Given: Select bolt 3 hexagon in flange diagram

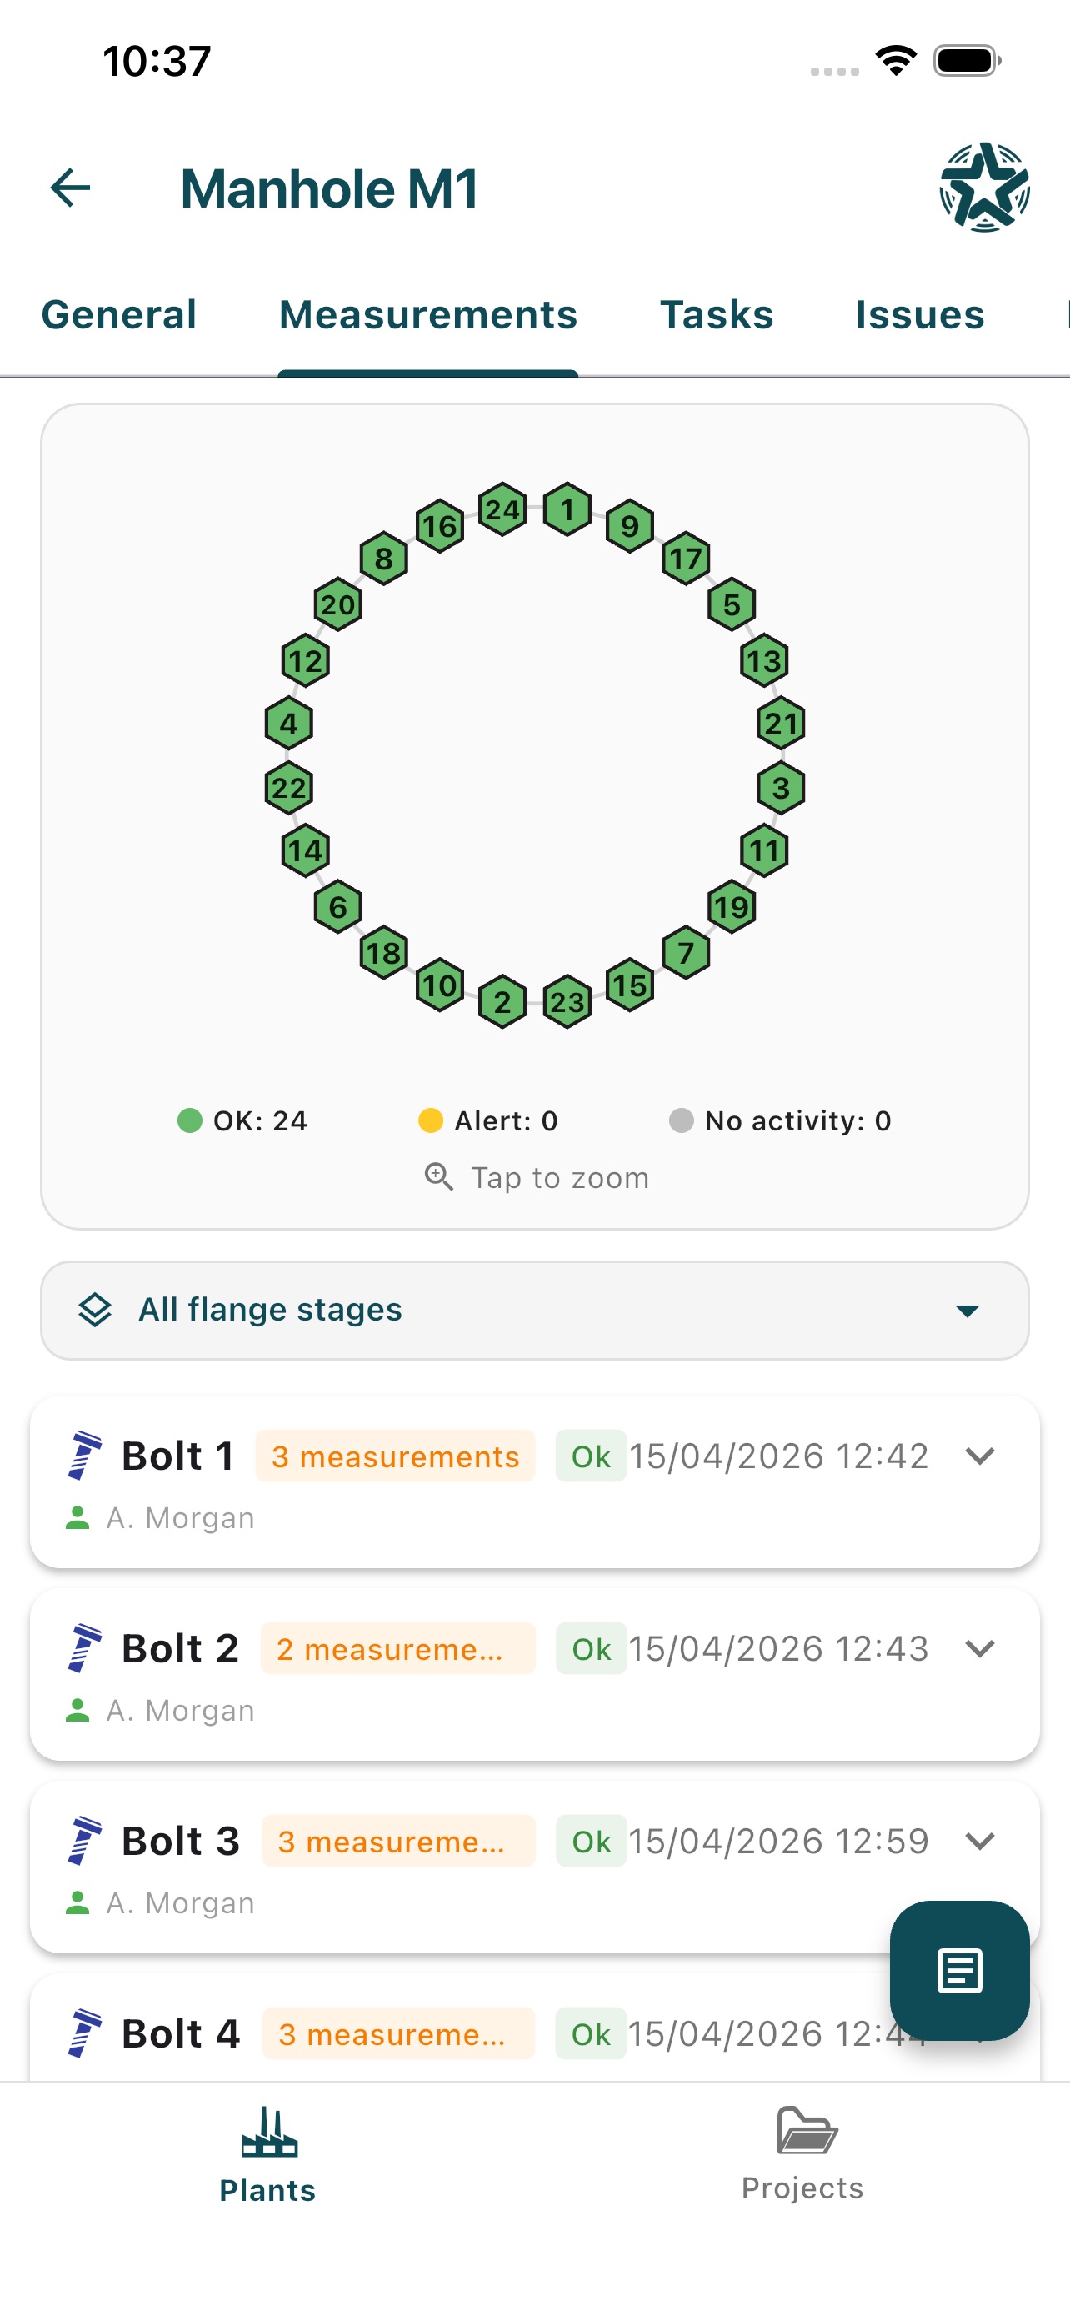Looking at the screenshot, I should (781, 788).
